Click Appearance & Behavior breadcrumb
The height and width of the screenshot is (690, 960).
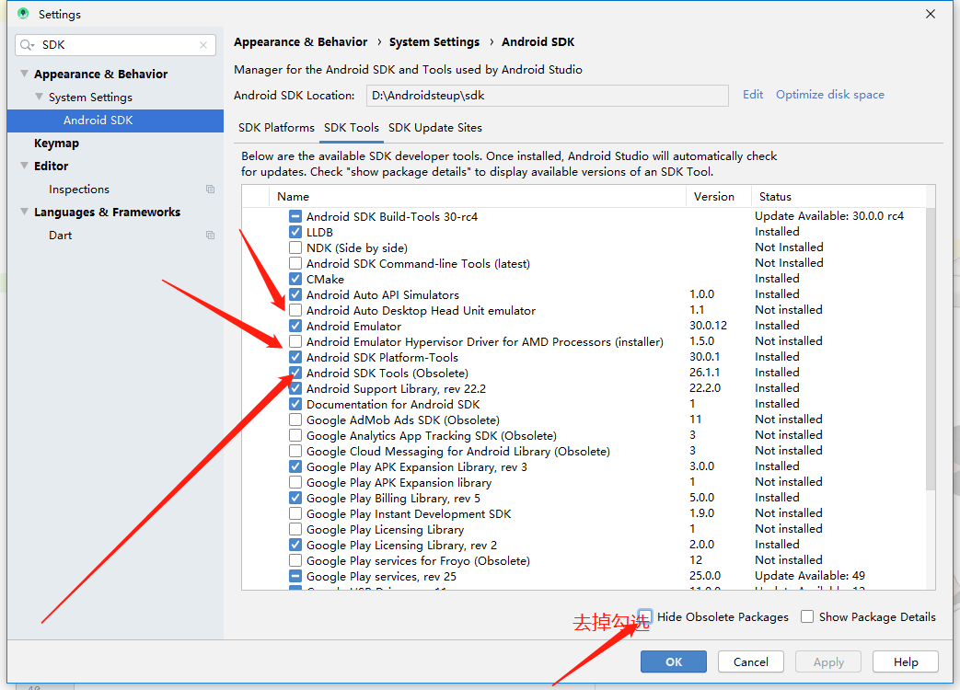[301, 42]
